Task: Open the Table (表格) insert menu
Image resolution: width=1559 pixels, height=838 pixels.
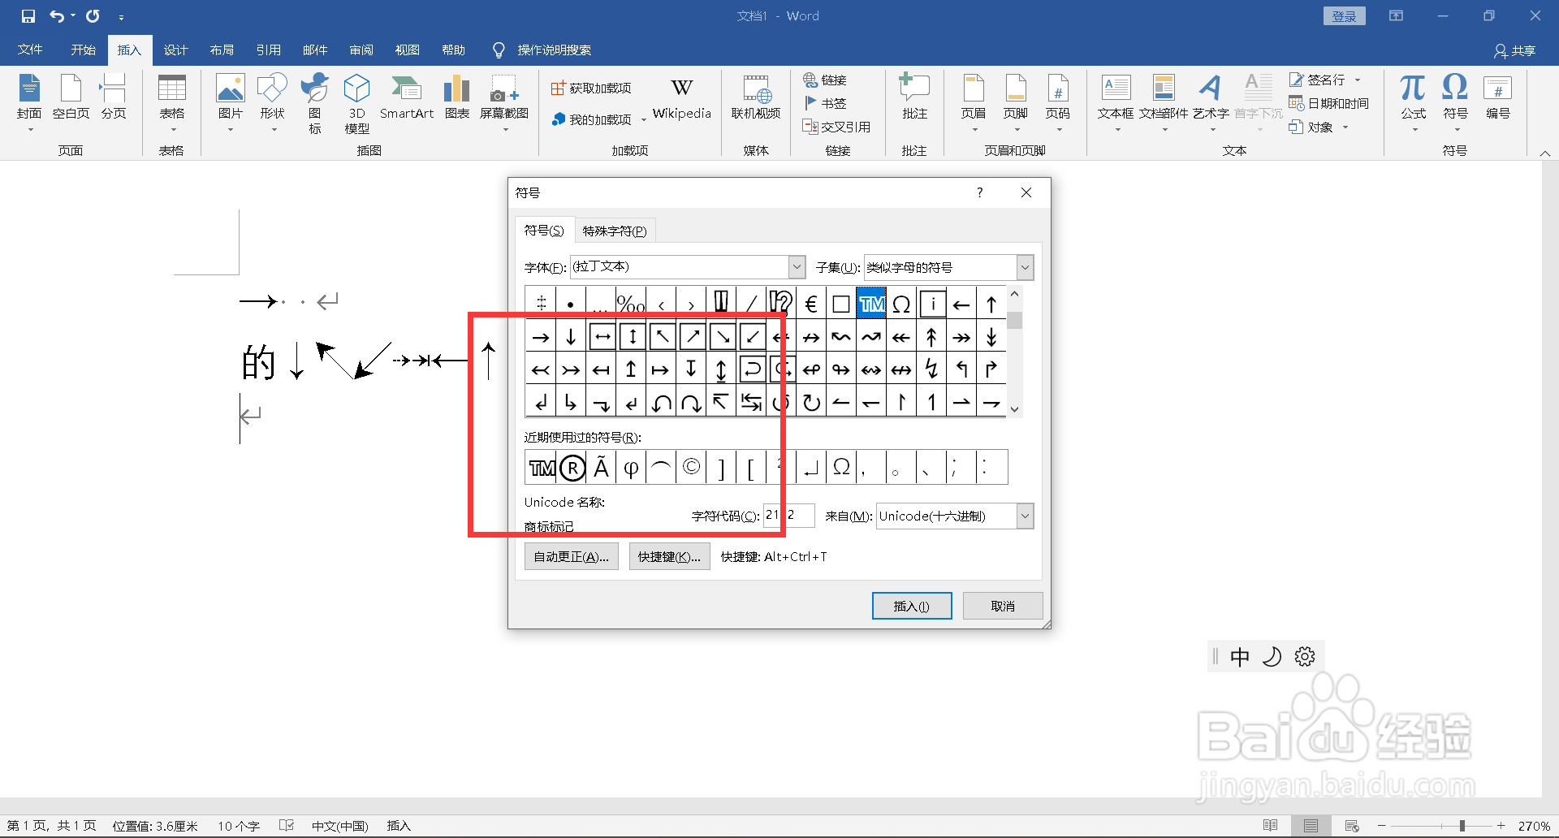Action: pos(171,104)
